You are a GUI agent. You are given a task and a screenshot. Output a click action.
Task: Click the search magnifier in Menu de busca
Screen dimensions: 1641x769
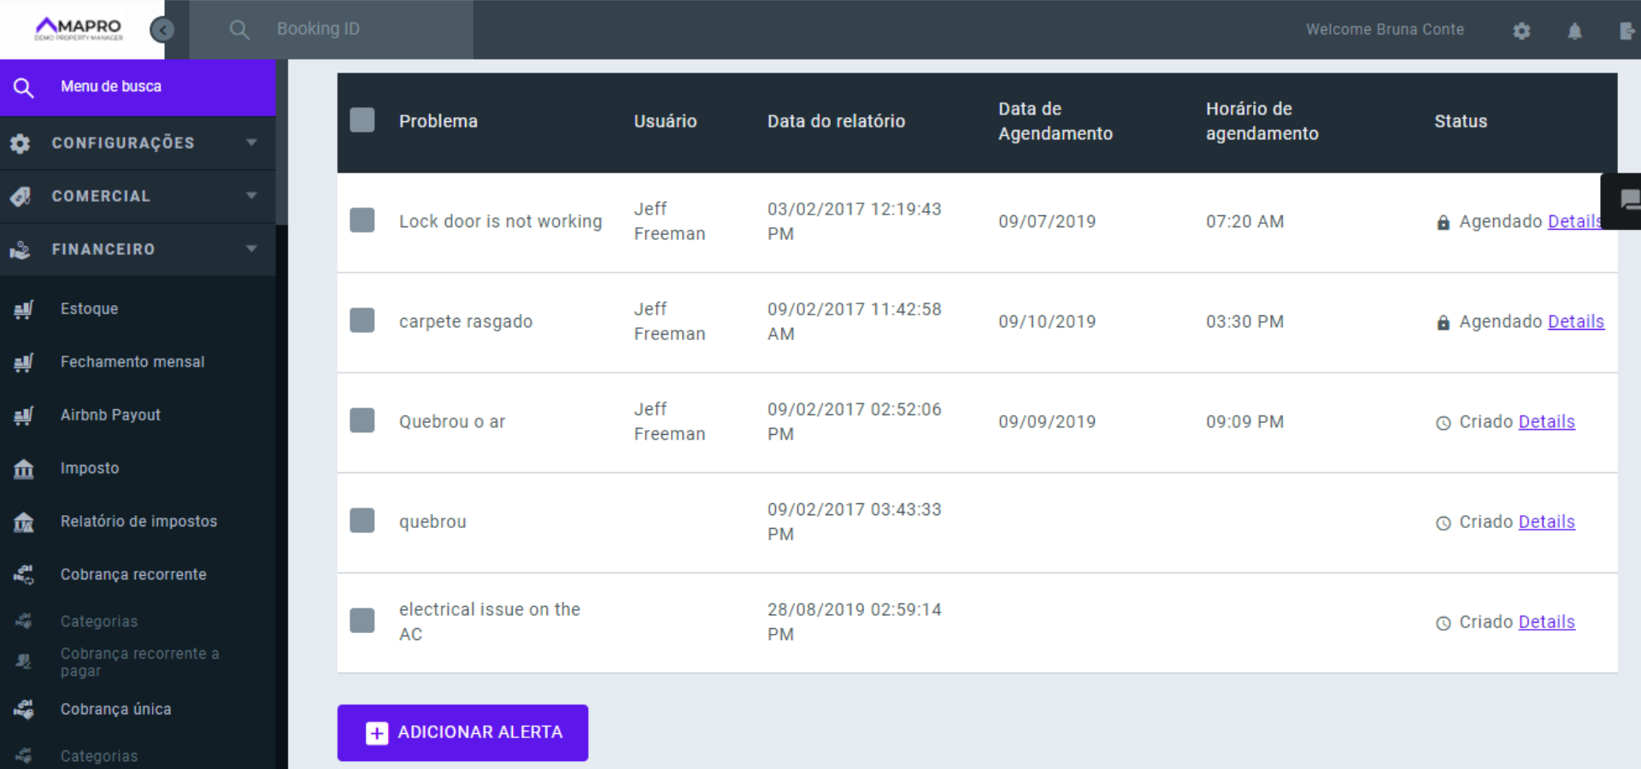point(24,87)
